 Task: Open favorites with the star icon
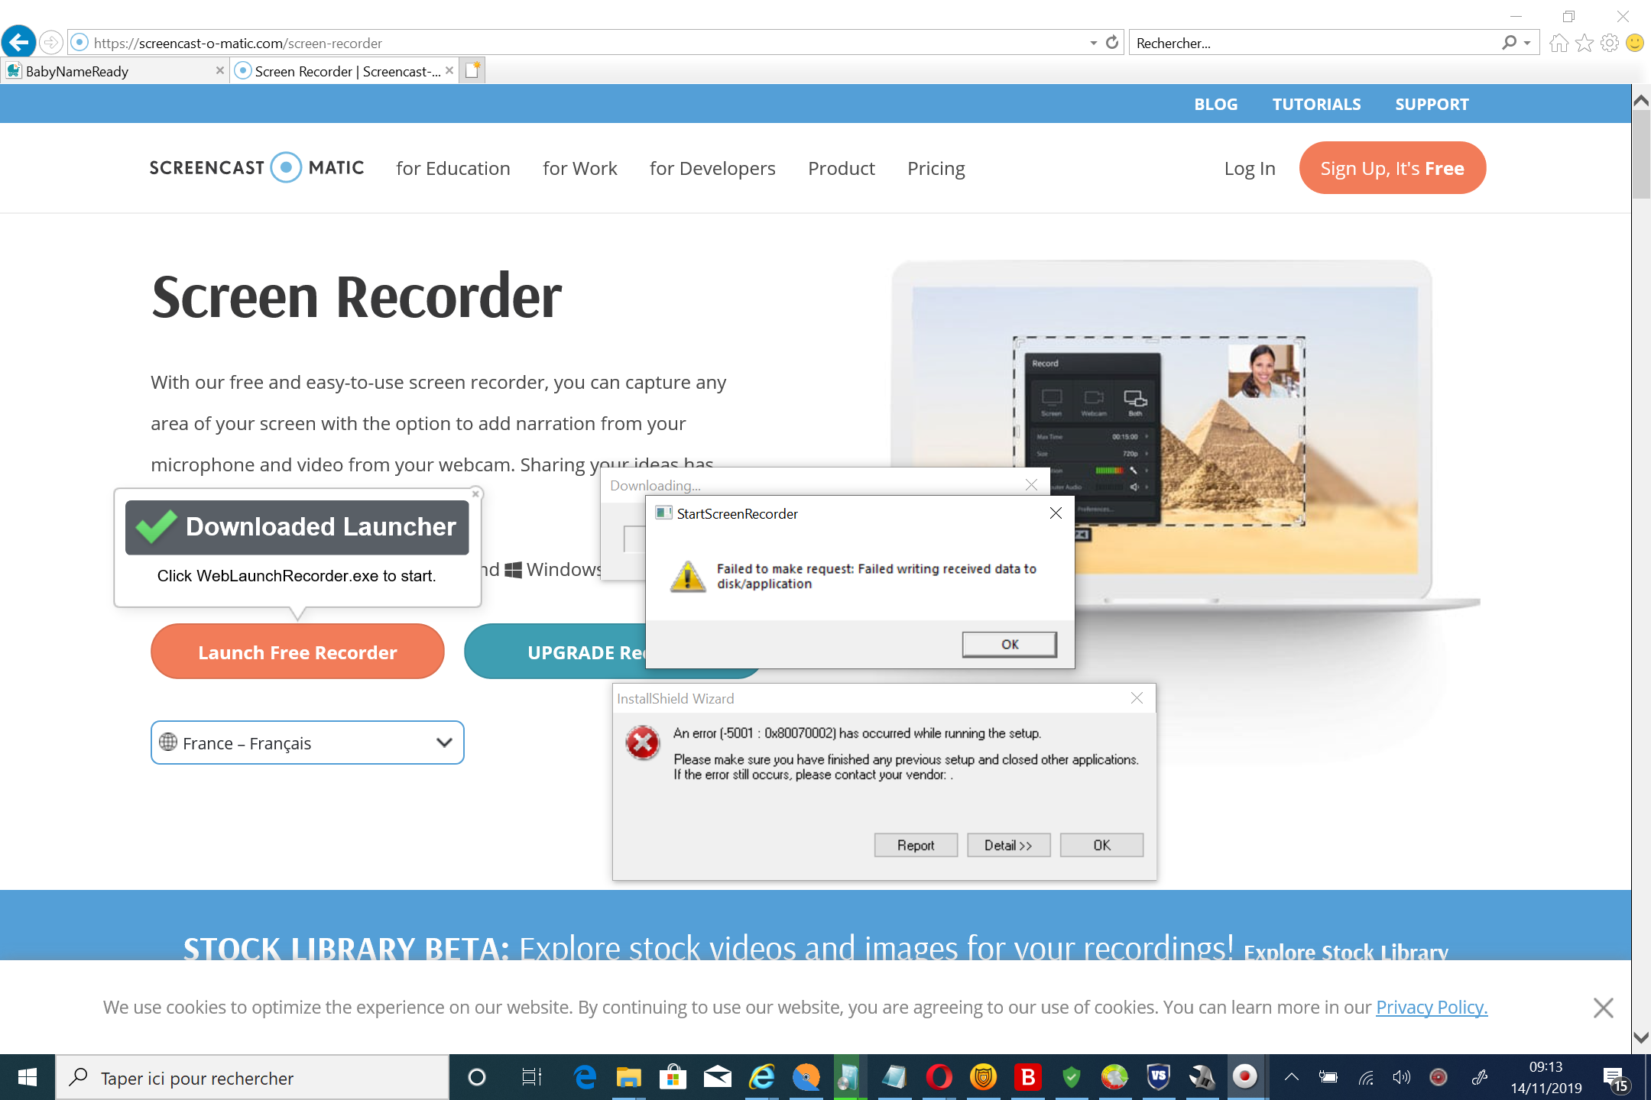[x=1585, y=43]
